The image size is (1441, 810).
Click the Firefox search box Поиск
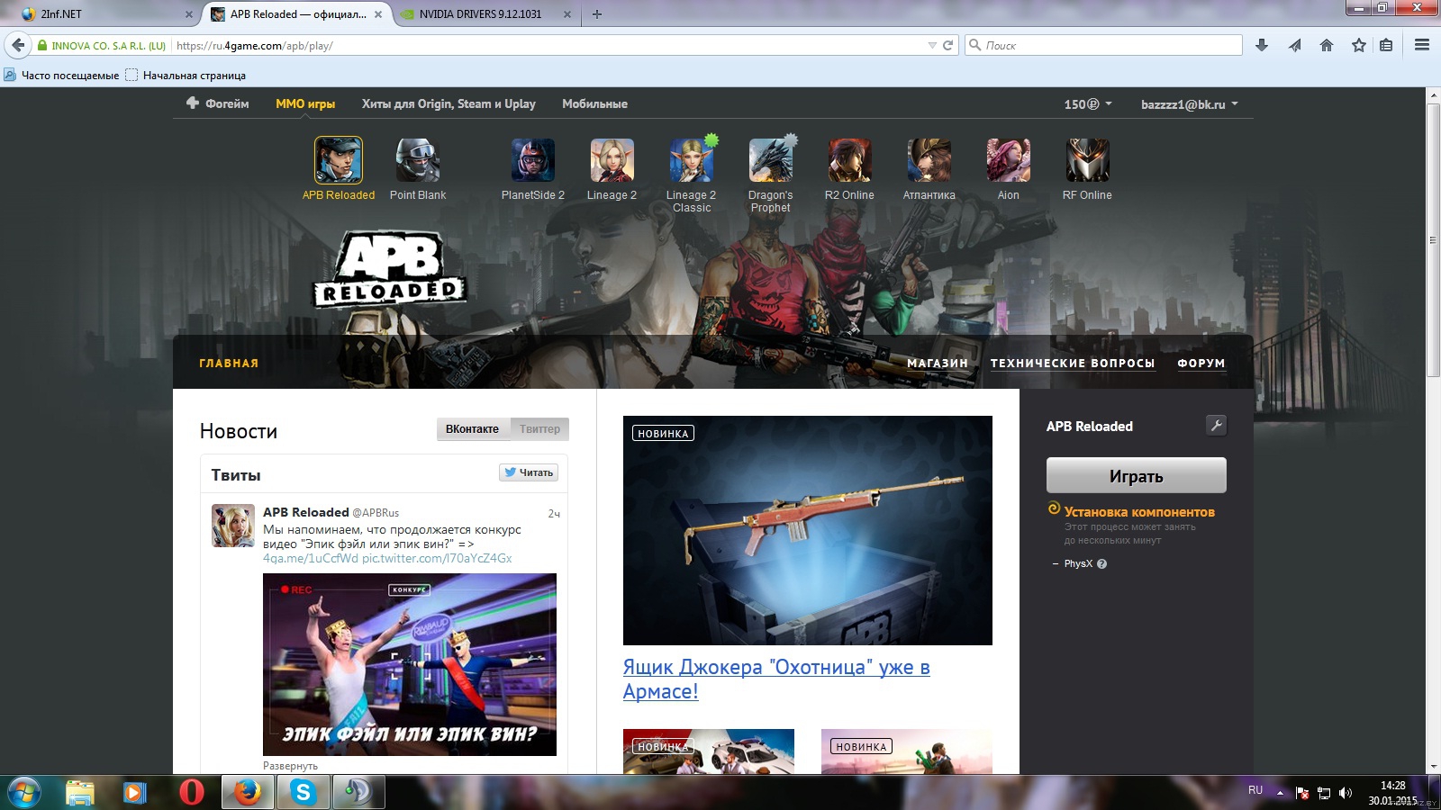coord(1104,45)
